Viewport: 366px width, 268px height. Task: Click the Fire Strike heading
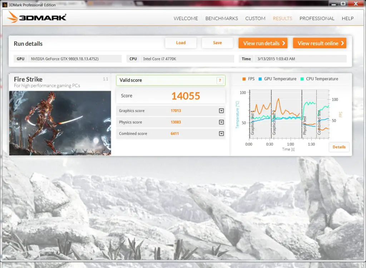click(28, 79)
